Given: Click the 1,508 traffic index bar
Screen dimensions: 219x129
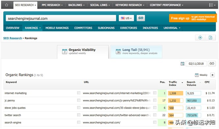Looking at the screenshot, I should pos(176,93).
